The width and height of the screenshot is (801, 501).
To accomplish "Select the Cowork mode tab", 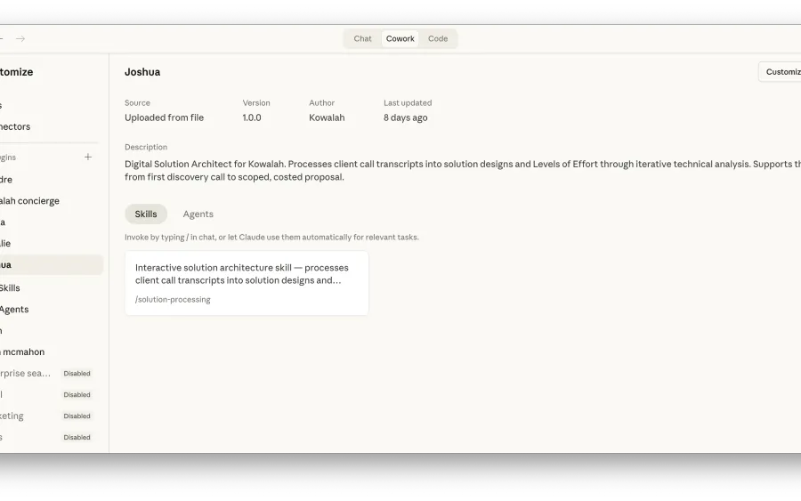I will (x=400, y=39).
